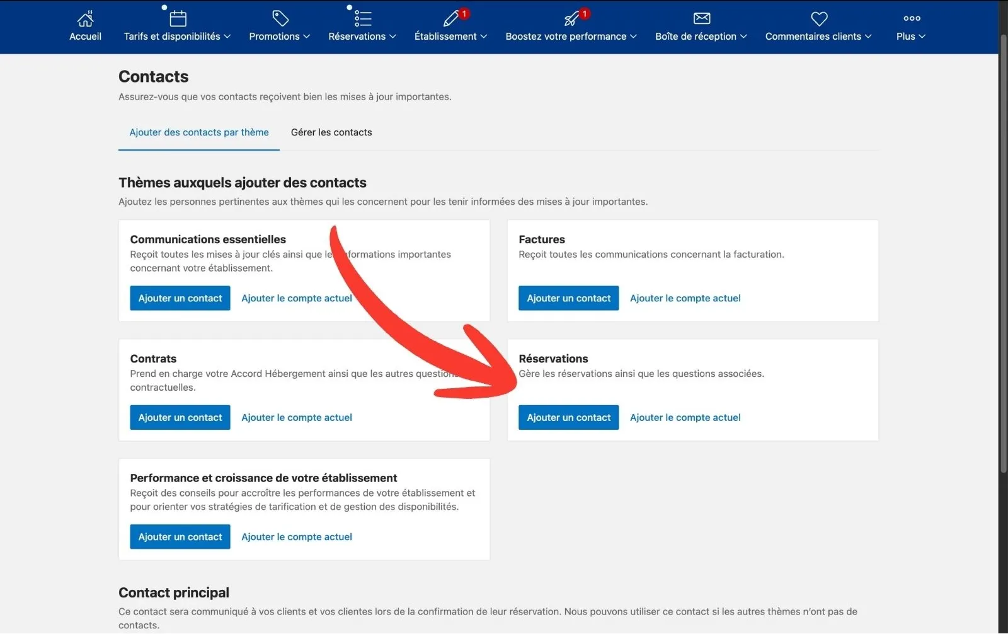The image size is (1008, 634).
Task: Click the Thèmes auxquels ajouter des contacts heading
Action: (243, 183)
